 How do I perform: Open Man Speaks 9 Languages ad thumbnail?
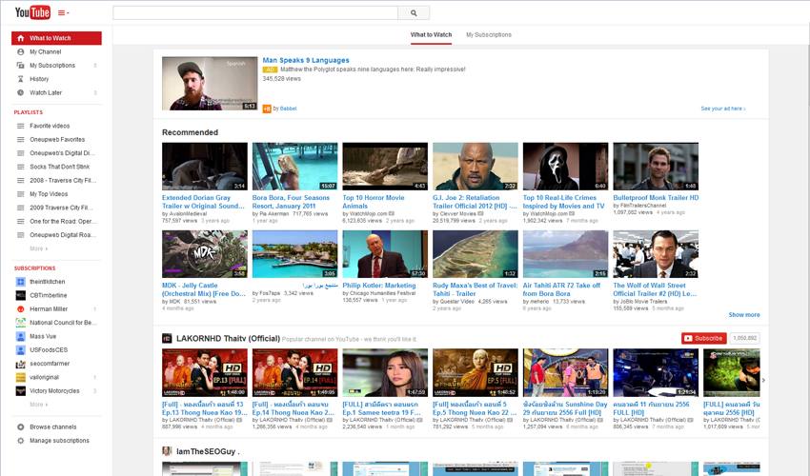pos(210,84)
